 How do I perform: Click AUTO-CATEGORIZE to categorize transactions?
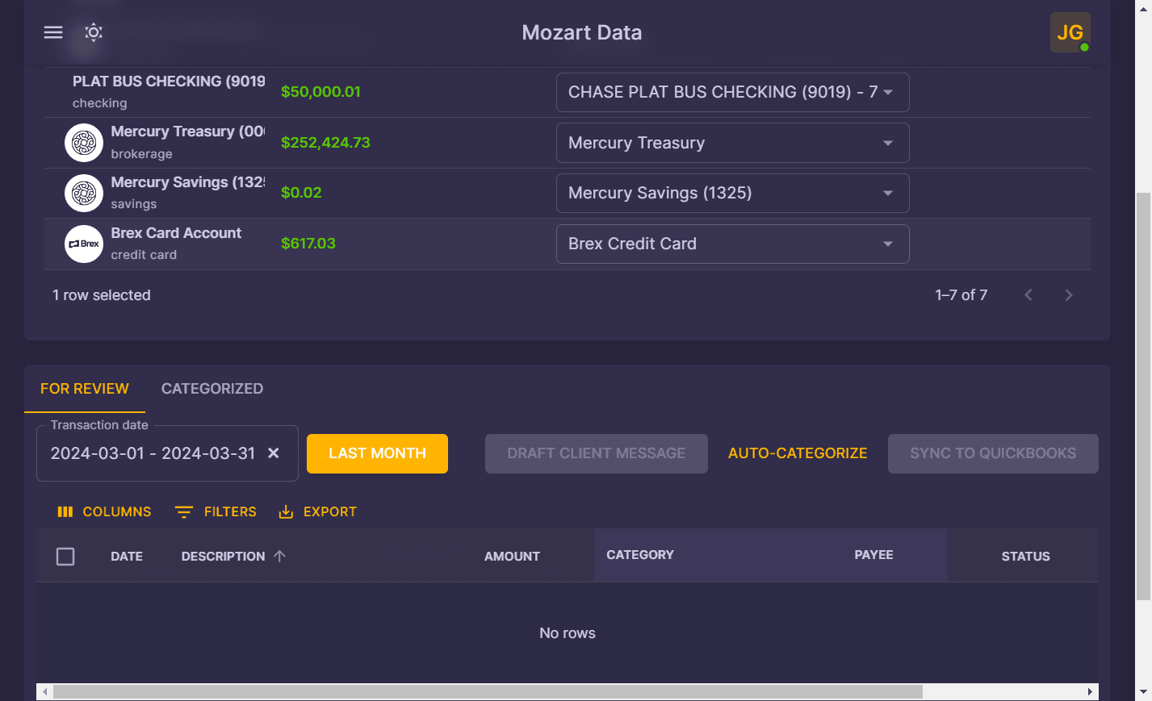(x=797, y=453)
